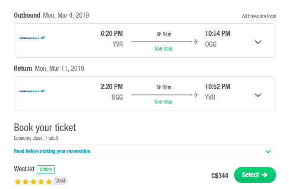
Task: Click the C$344 price text
Action: pyautogui.click(x=219, y=176)
